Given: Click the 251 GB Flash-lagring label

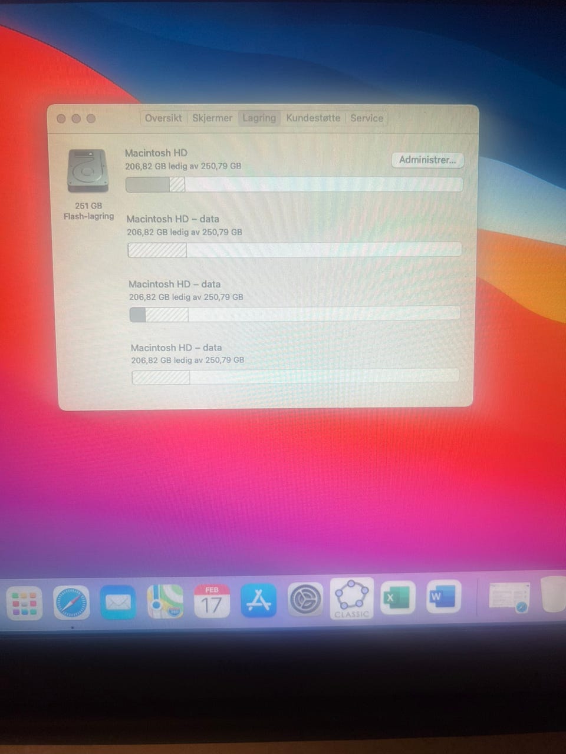Looking at the screenshot, I should [88, 211].
